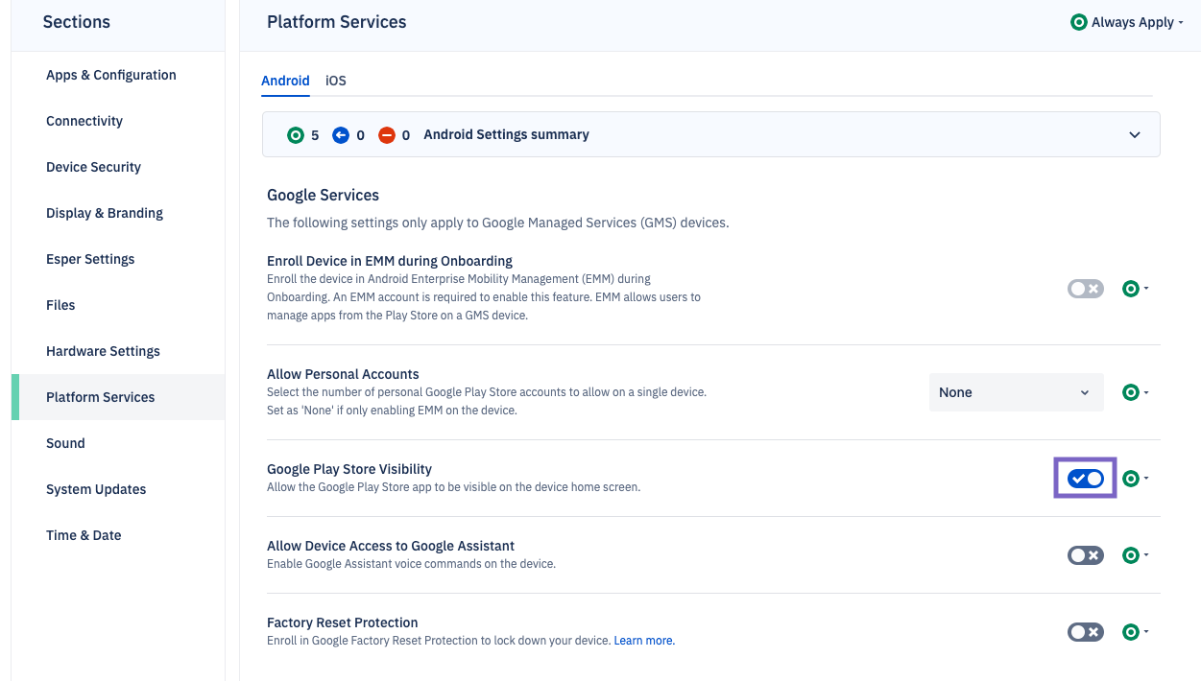1201x681 pixels.
Task: Click the red removed-settings icon showing 0
Action: coord(389,134)
